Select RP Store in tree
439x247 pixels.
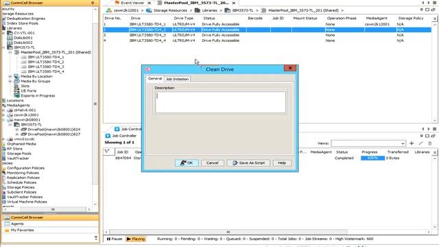pyautogui.click(x=14, y=149)
